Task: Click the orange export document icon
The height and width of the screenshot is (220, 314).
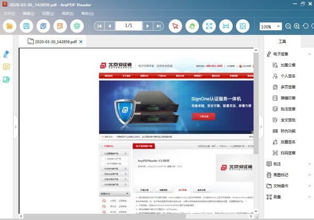Action: (60, 26)
